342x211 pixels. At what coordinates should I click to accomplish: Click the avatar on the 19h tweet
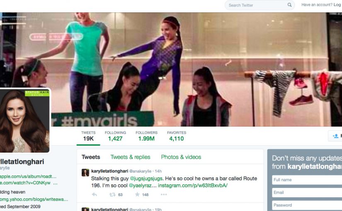coord(85,209)
